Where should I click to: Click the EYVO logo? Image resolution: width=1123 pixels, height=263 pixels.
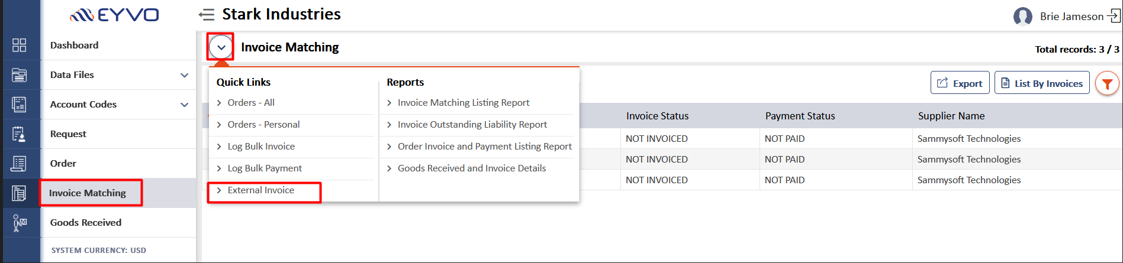(x=114, y=15)
